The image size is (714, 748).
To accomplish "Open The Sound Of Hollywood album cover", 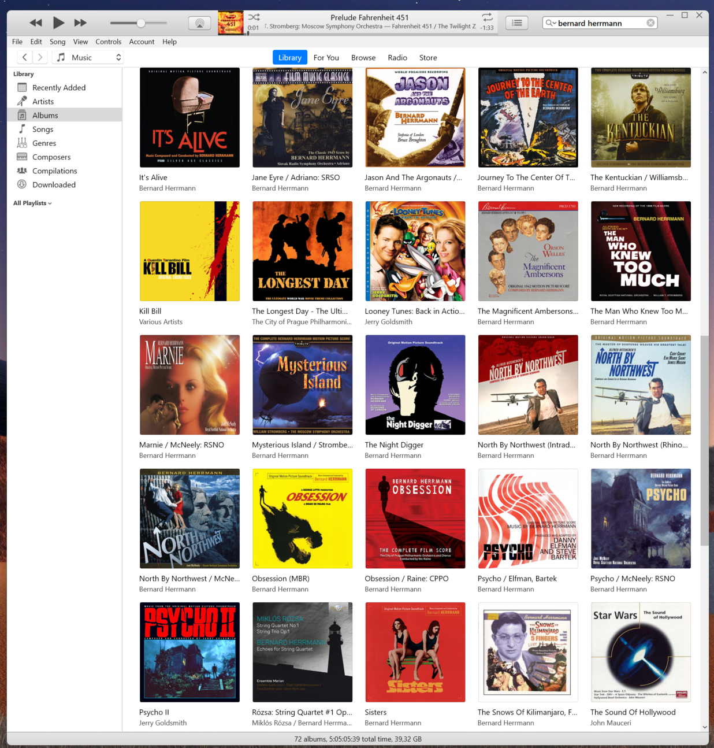I will (641, 652).
